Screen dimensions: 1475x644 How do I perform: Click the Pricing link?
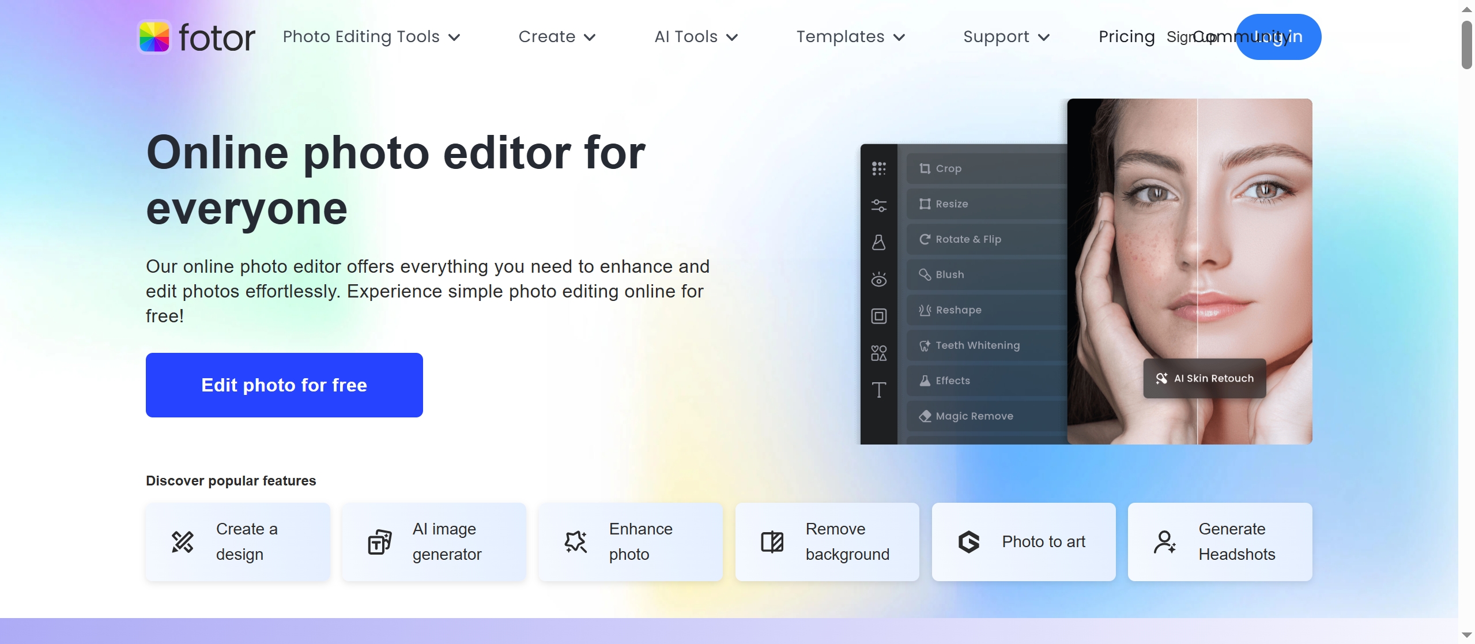[1126, 37]
